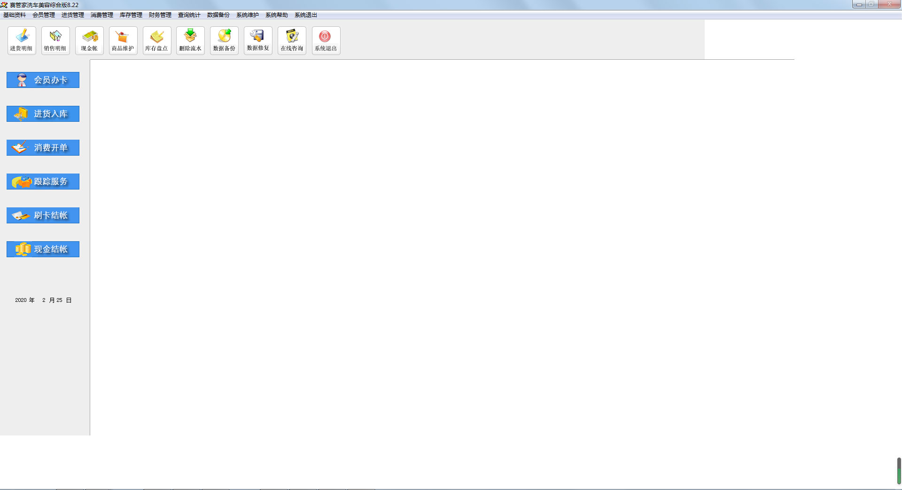Open the 跟踪服务 sidebar button
The image size is (902, 490).
43,182
